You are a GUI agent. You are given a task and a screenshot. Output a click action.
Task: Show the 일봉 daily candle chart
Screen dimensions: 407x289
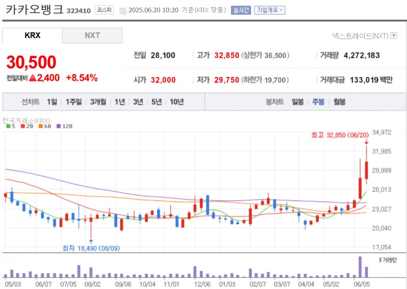click(298, 102)
